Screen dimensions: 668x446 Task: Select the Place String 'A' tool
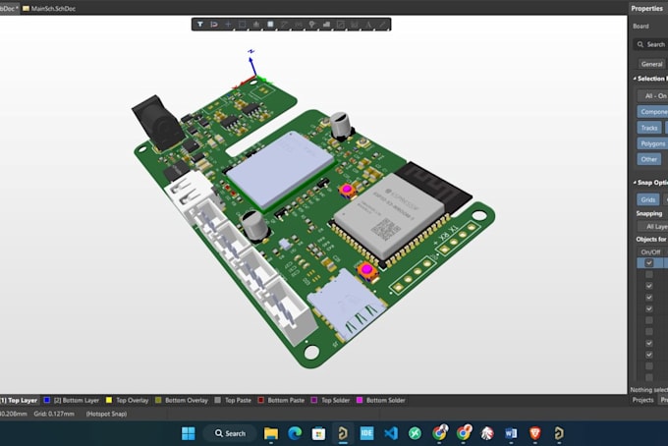[368, 25]
